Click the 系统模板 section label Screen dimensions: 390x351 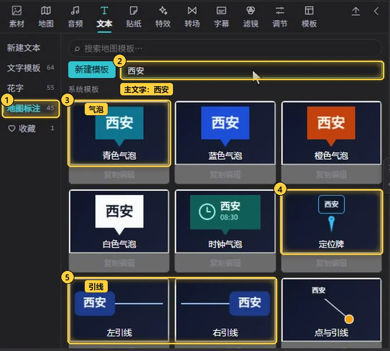[x=84, y=89]
